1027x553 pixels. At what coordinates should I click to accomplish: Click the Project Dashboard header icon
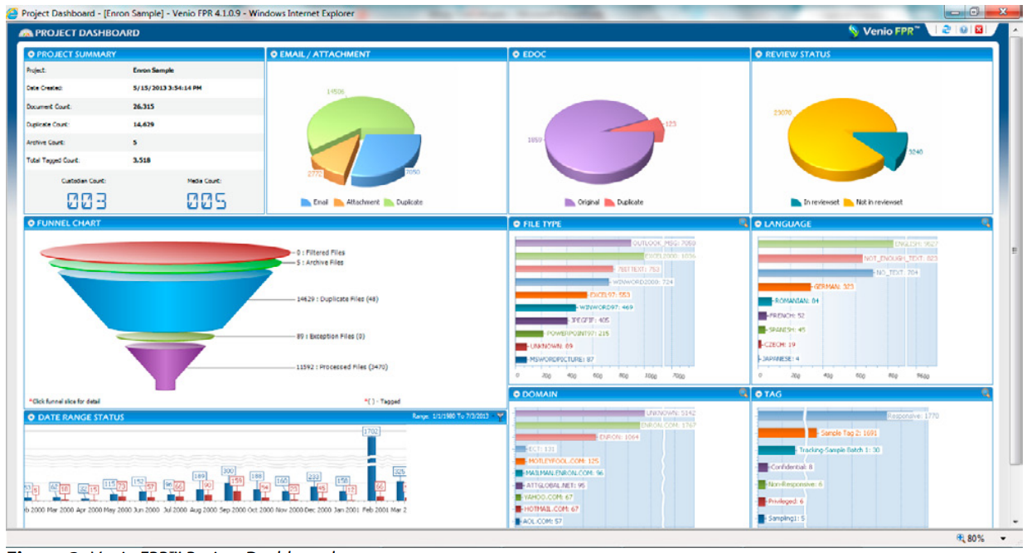(26, 33)
